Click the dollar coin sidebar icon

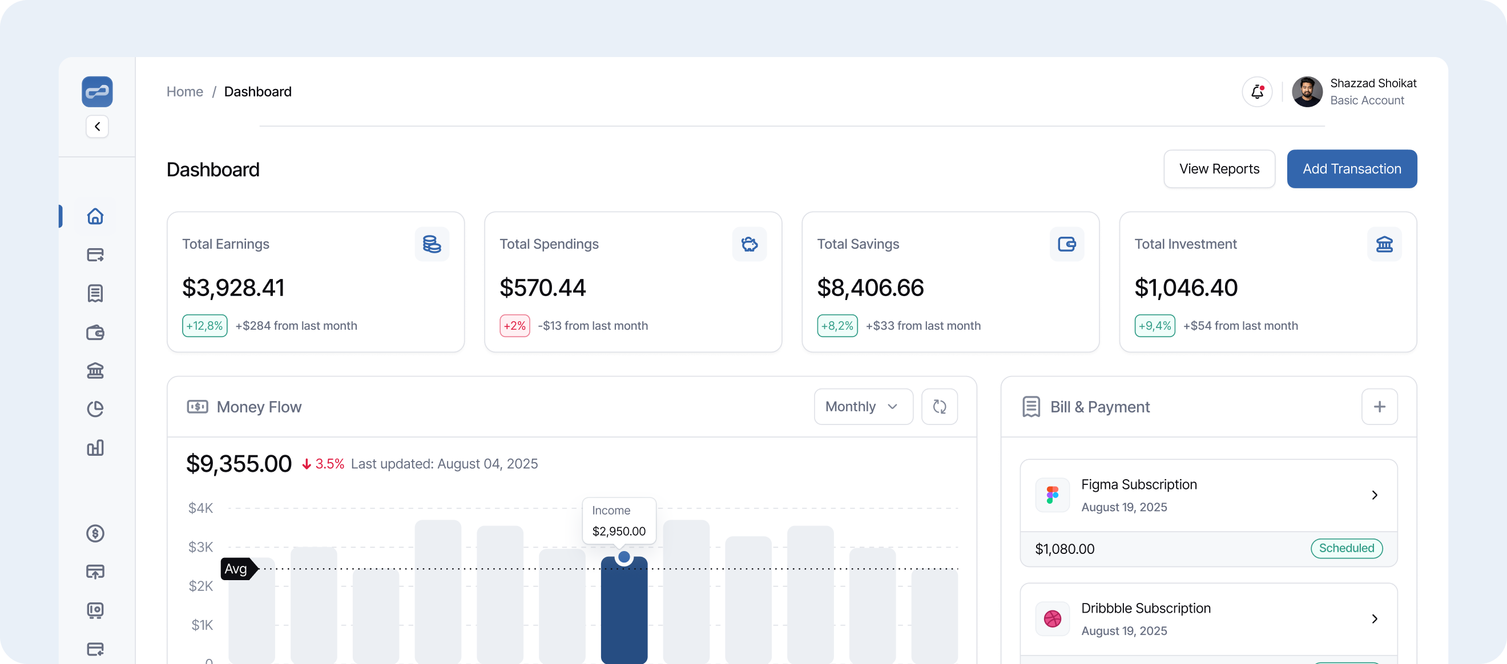coord(95,533)
